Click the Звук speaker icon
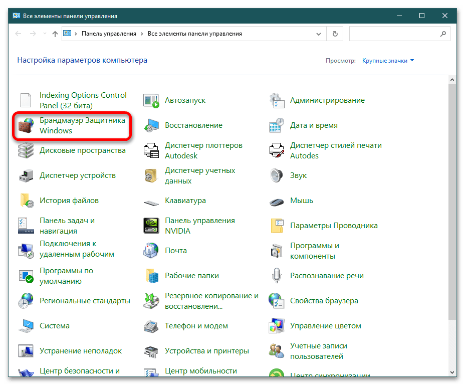 coord(277,175)
